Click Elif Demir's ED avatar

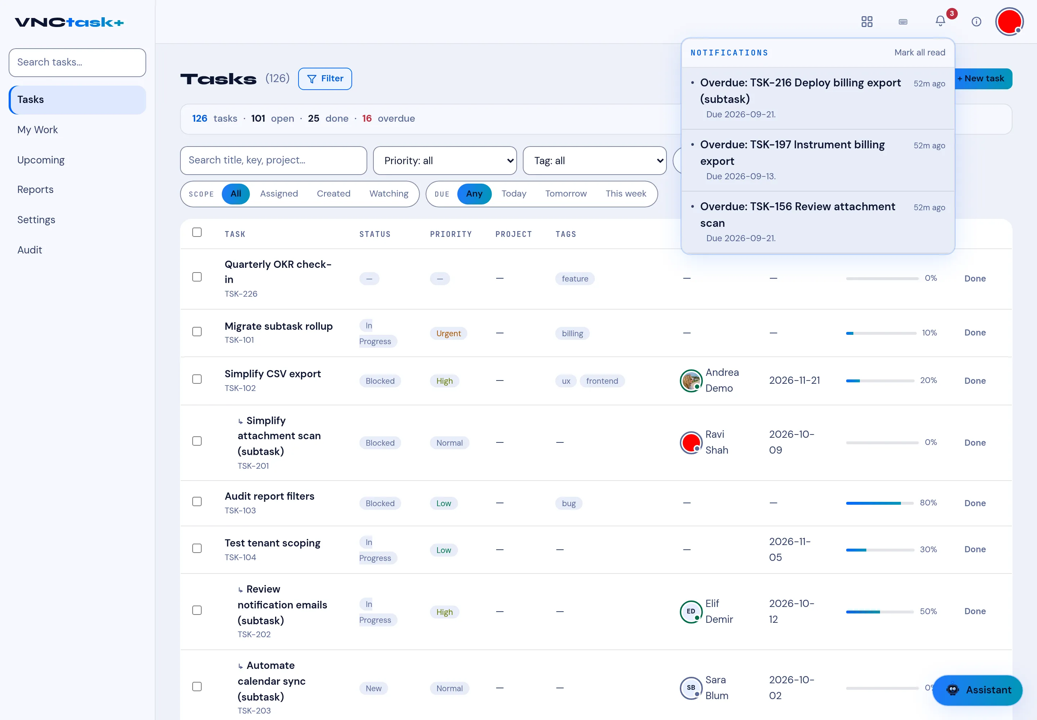(691, 611)
